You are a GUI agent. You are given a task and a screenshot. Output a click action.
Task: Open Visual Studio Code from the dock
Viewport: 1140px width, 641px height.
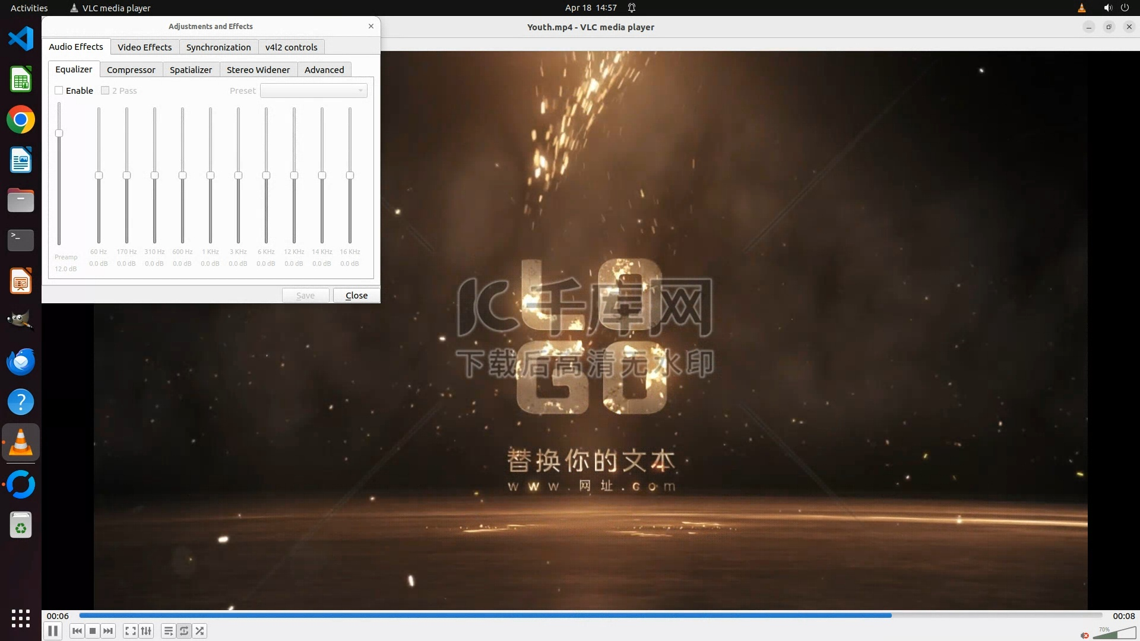21,39
